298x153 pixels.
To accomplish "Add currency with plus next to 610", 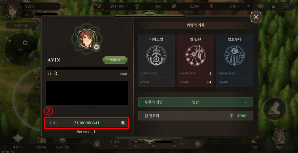I will pyautogui.click(x=239, y=7).
